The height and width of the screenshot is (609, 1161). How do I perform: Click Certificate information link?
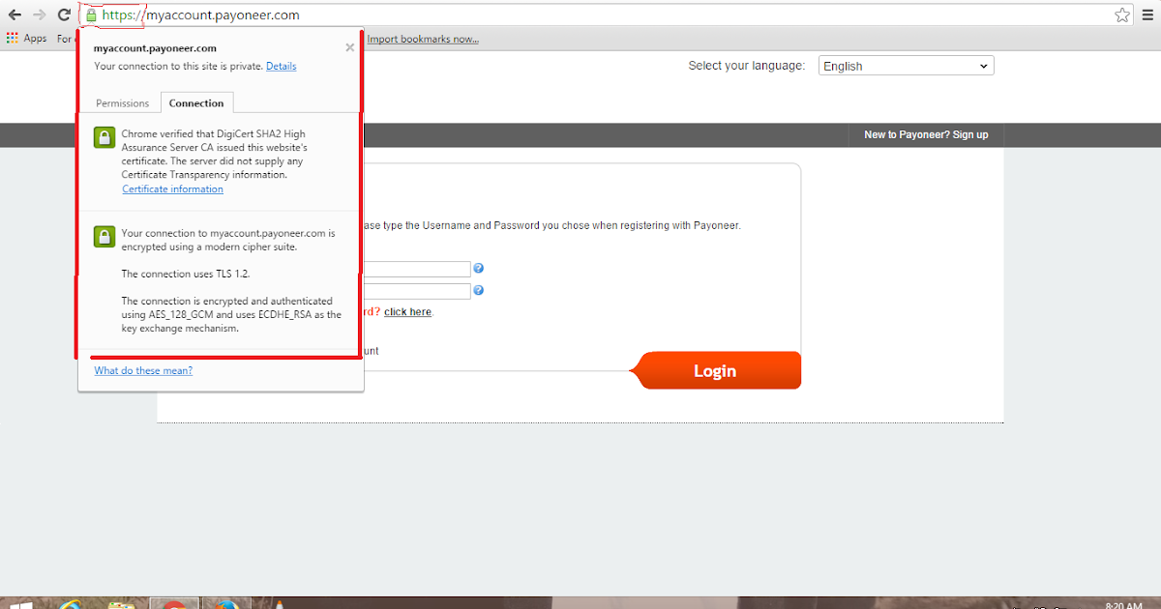[172, 188]
